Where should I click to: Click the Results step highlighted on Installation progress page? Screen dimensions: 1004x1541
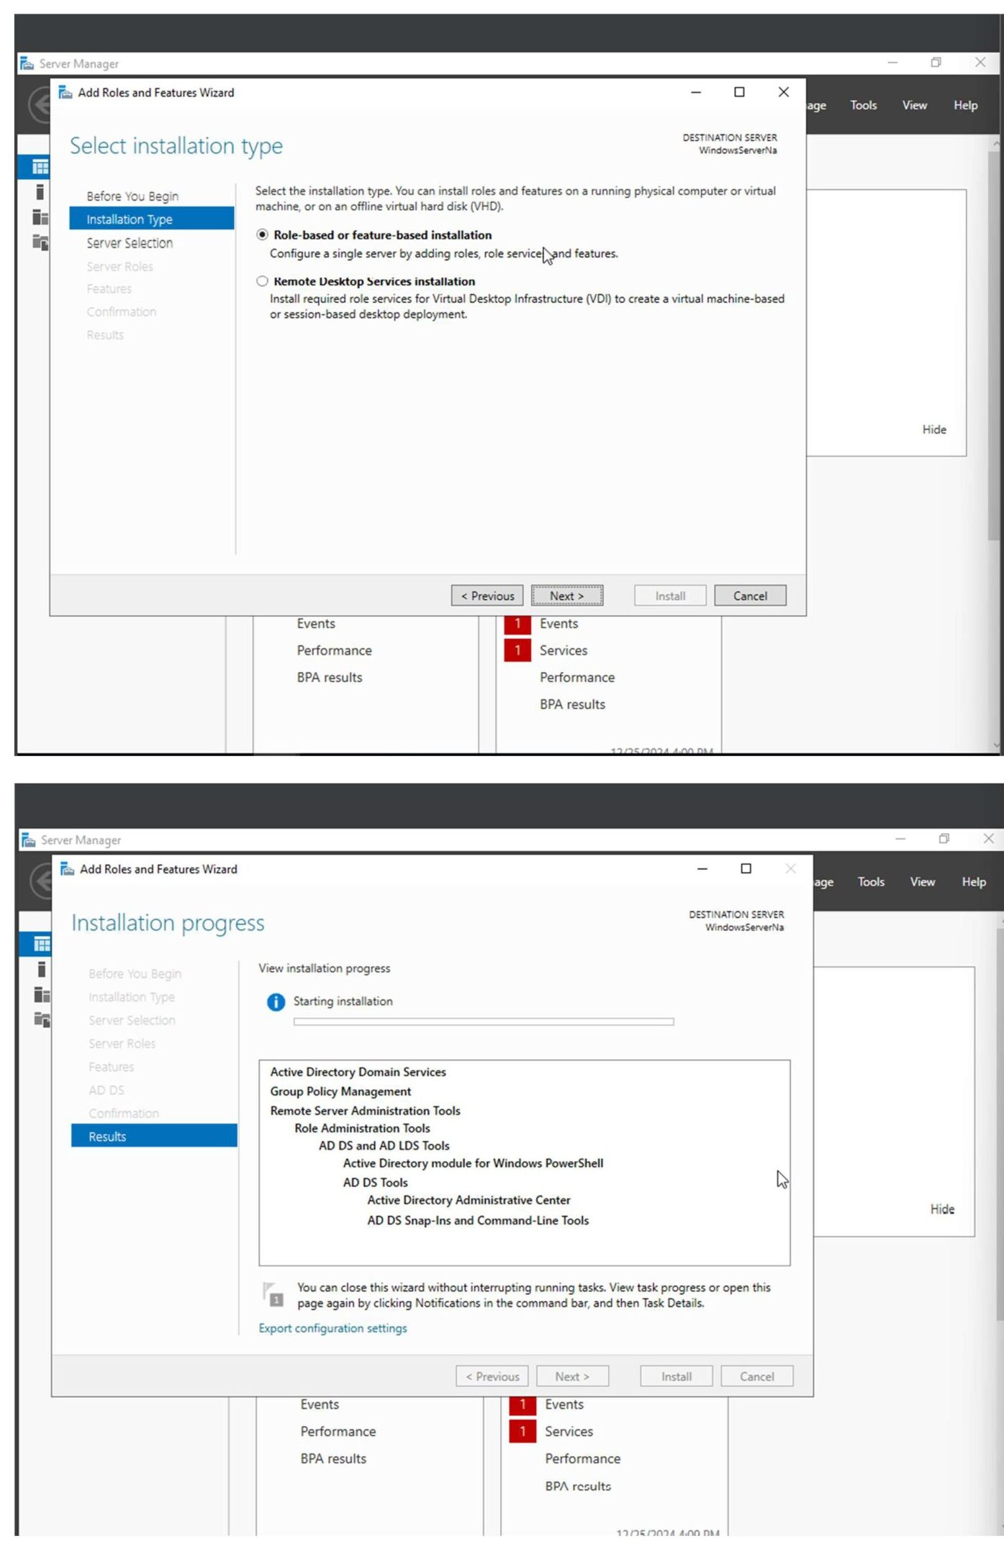click(154, 1136)
